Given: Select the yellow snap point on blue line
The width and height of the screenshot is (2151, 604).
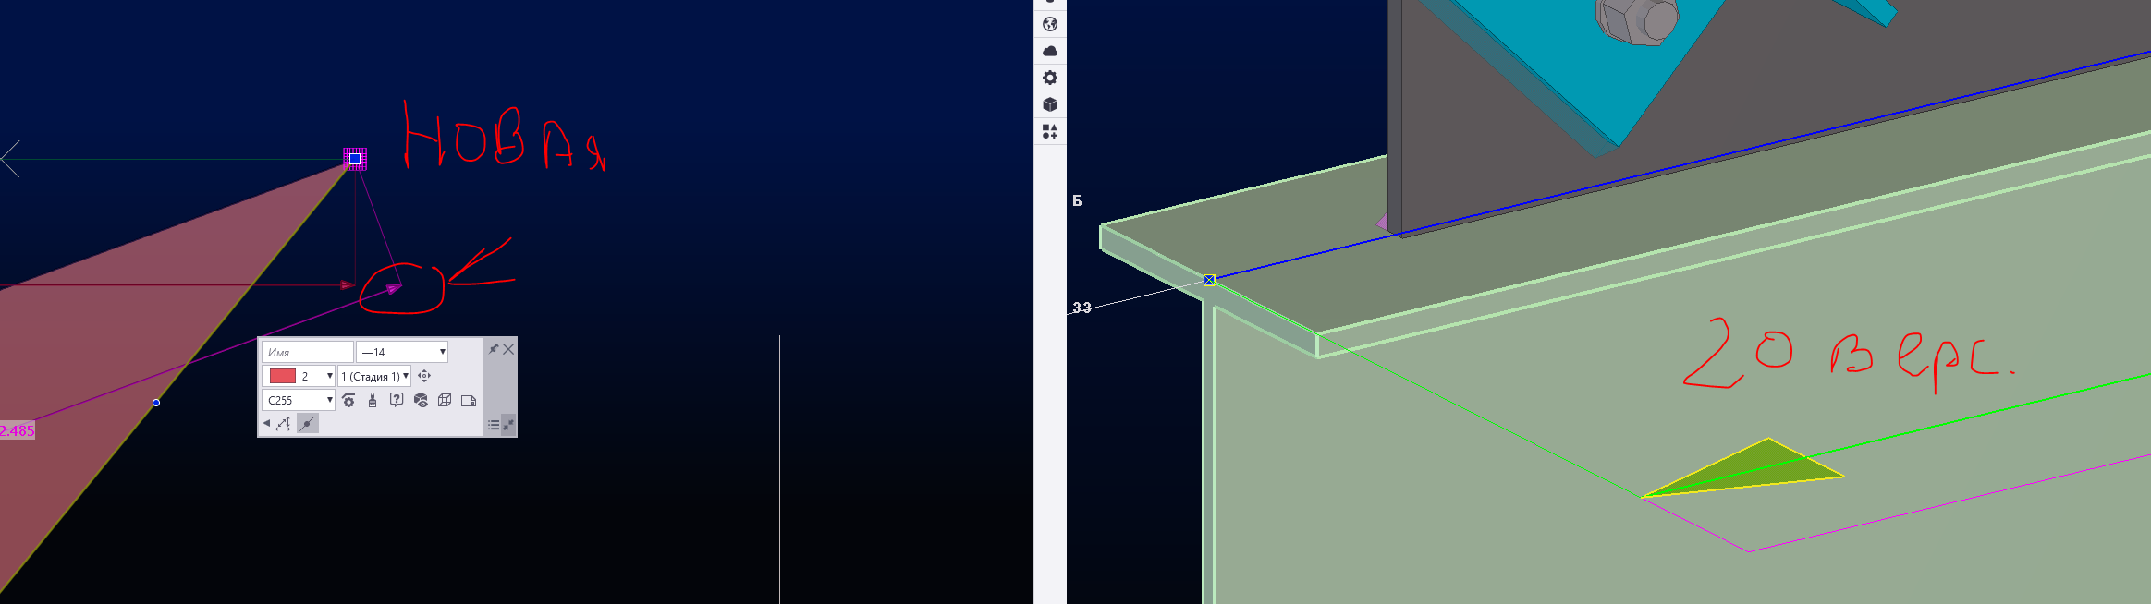Looking at the screenshot, I should pyautogui.click(x=1209, y=280).
